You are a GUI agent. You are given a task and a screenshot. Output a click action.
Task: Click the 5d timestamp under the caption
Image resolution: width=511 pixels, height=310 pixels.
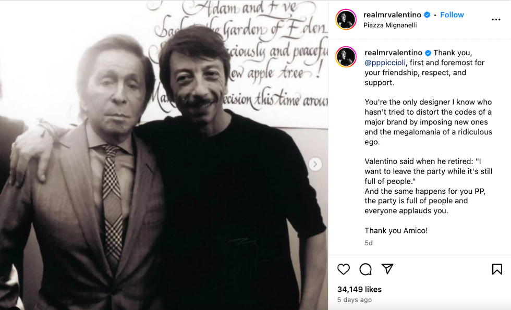click(369, 243)
